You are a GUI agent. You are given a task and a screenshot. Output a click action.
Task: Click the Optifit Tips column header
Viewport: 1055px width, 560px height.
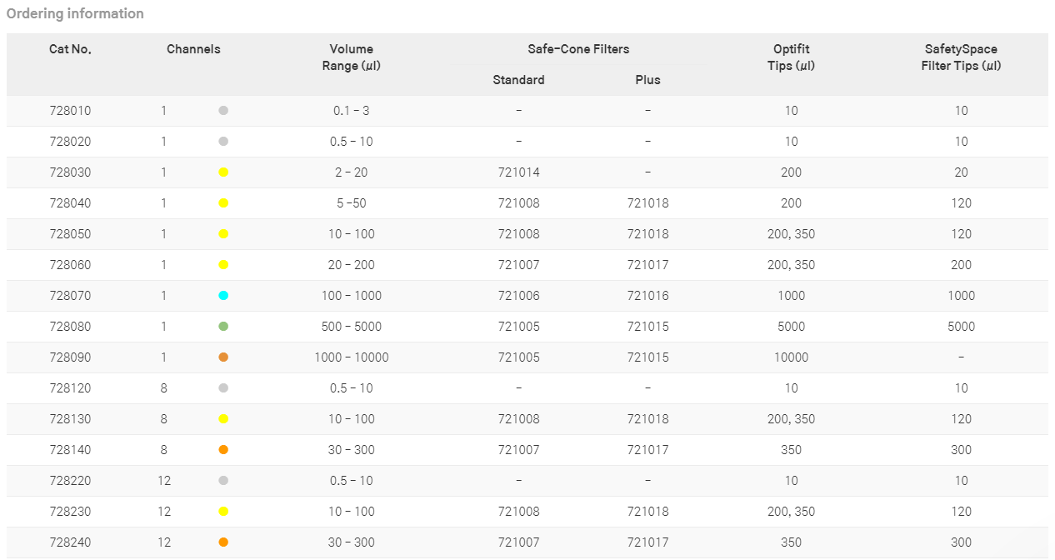(x=791, y=57)
